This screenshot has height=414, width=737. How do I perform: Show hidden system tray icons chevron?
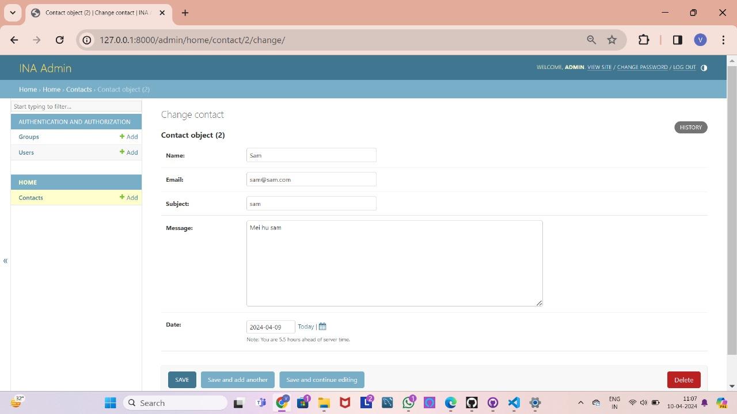(580, 402)
